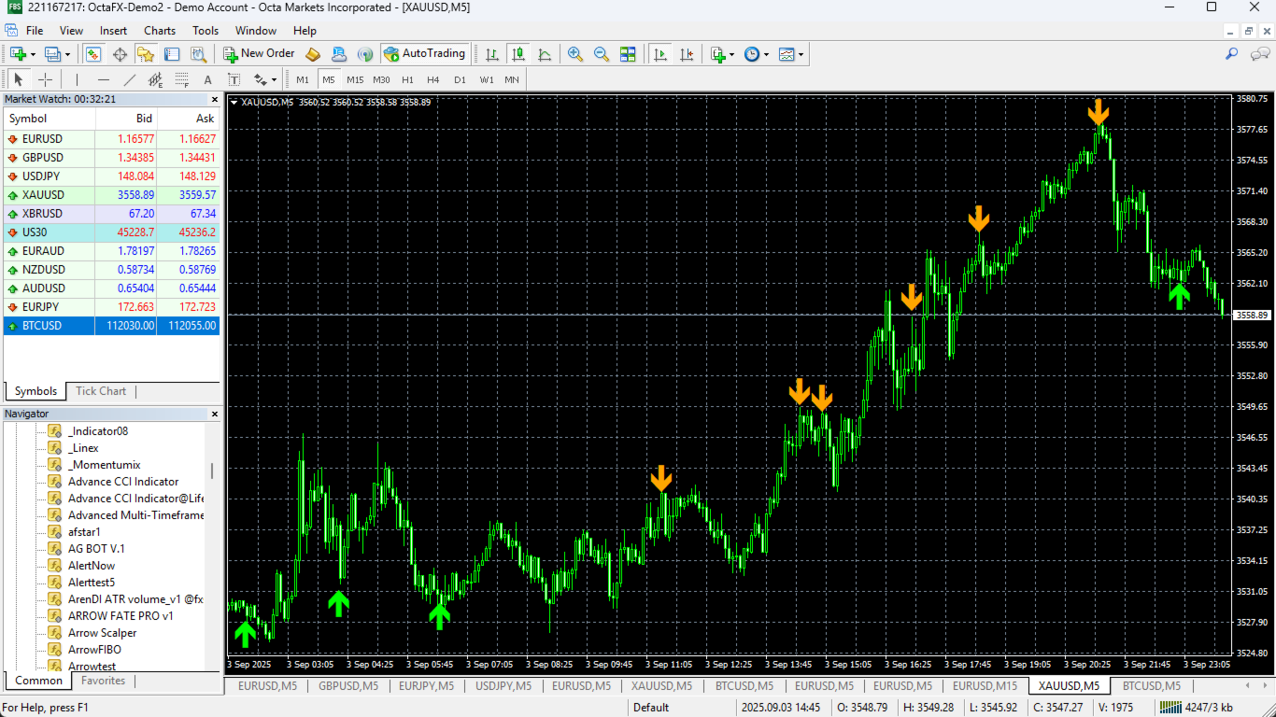Switch to bar chart mode

pyautogui.click(x=491, y=54)
